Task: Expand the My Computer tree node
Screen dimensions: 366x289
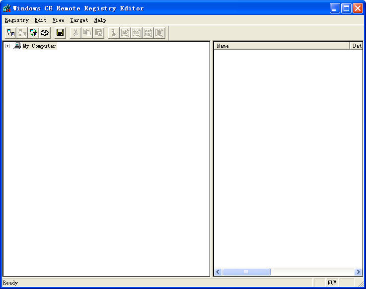Action: click(x=7, y=46)
